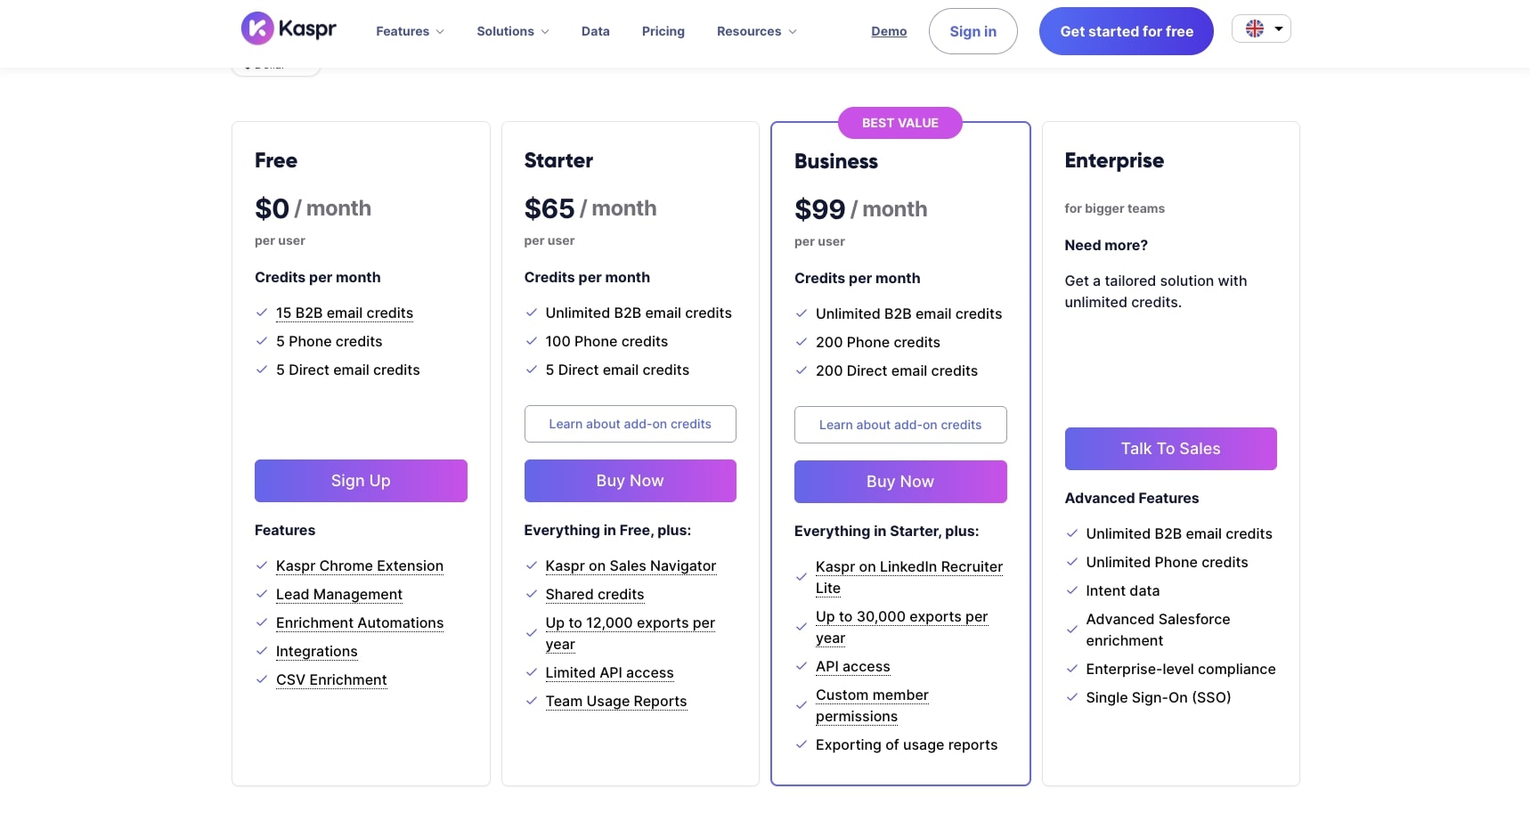Open Kaspr on LinkedIn Recruiter Lite
The width and height of the screenshot is (1530, 821).
click(909, 577)
